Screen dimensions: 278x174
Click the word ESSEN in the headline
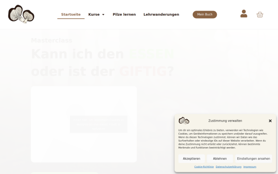pyautogui.click(x=152, y=54)
